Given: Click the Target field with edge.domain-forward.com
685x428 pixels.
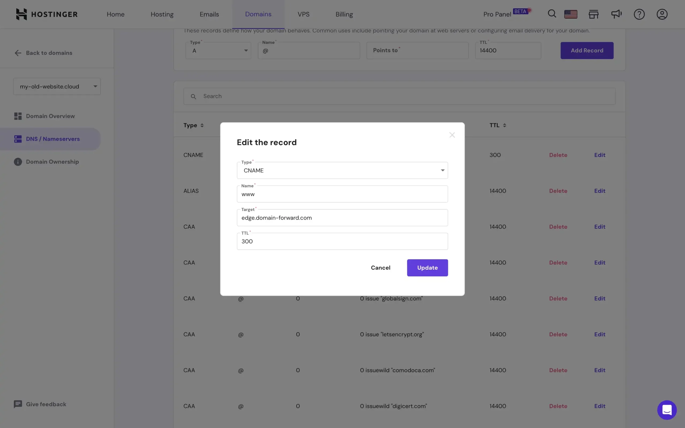Looking at the screenshot, I should [342, 218].
